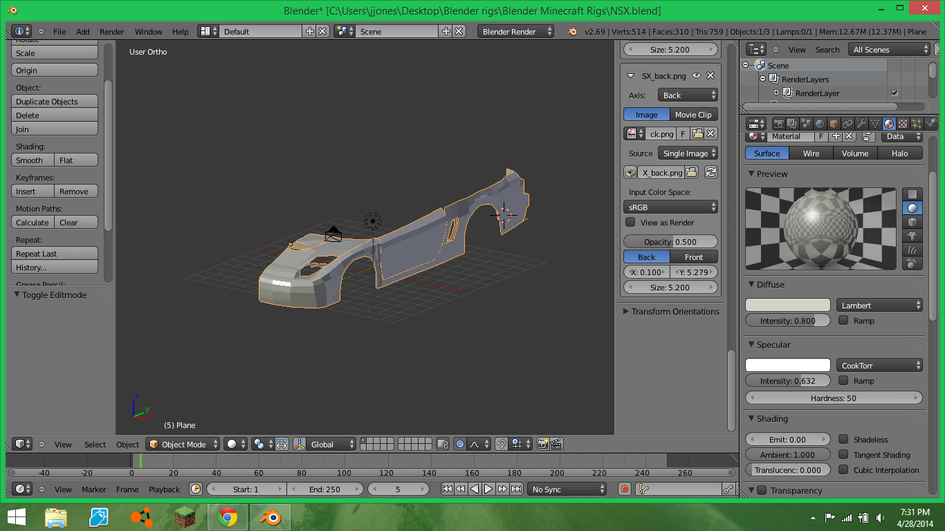Click the Duplicate Objects button

click(x=55, y=102)
